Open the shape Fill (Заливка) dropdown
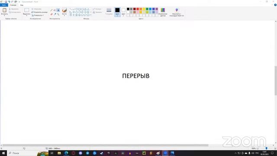277x156 pixels. (97, 12)
